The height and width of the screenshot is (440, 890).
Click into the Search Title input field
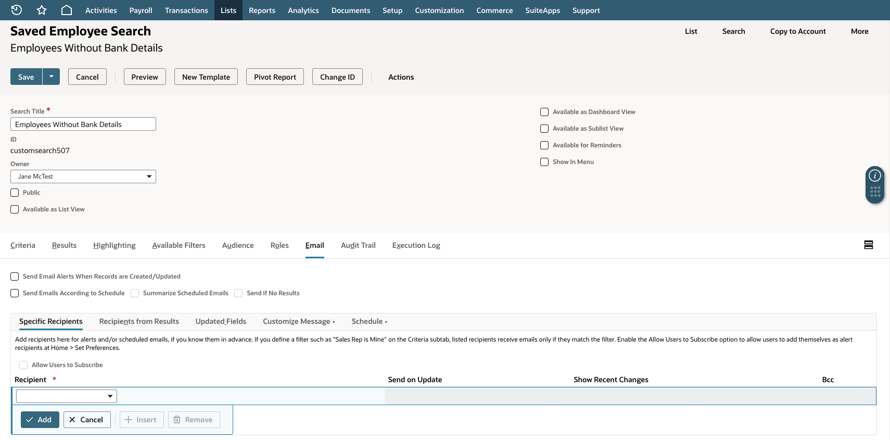[x=83, y=124]
